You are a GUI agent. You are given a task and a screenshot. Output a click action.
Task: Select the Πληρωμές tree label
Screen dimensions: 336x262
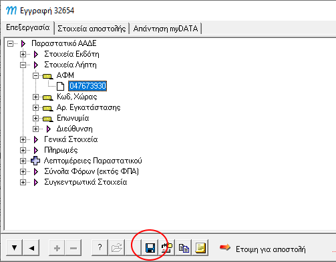[x=61, y=150]
